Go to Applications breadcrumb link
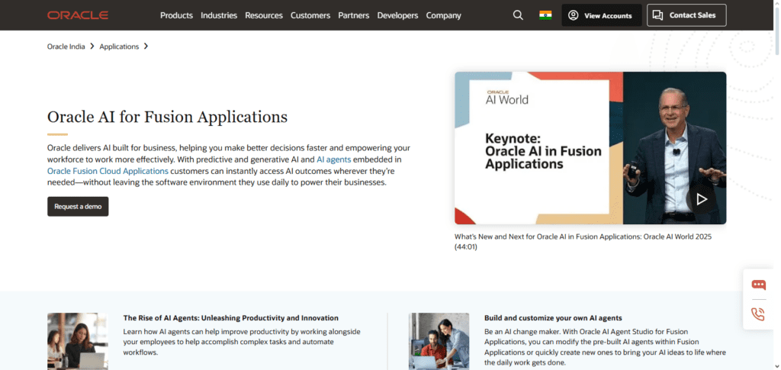 click(119, 47)
